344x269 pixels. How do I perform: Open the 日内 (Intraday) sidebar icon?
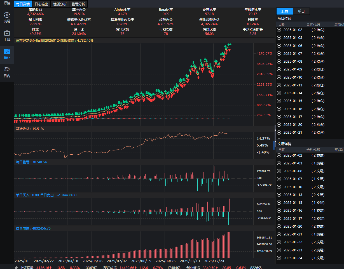[x=7, y=72]
